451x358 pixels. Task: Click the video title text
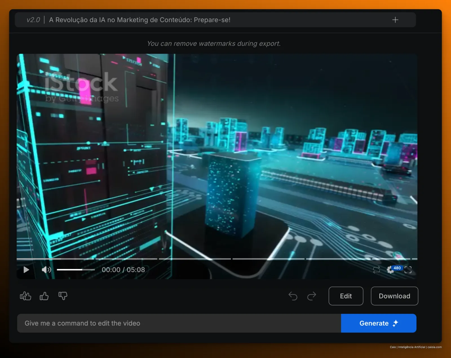point(140,20)
